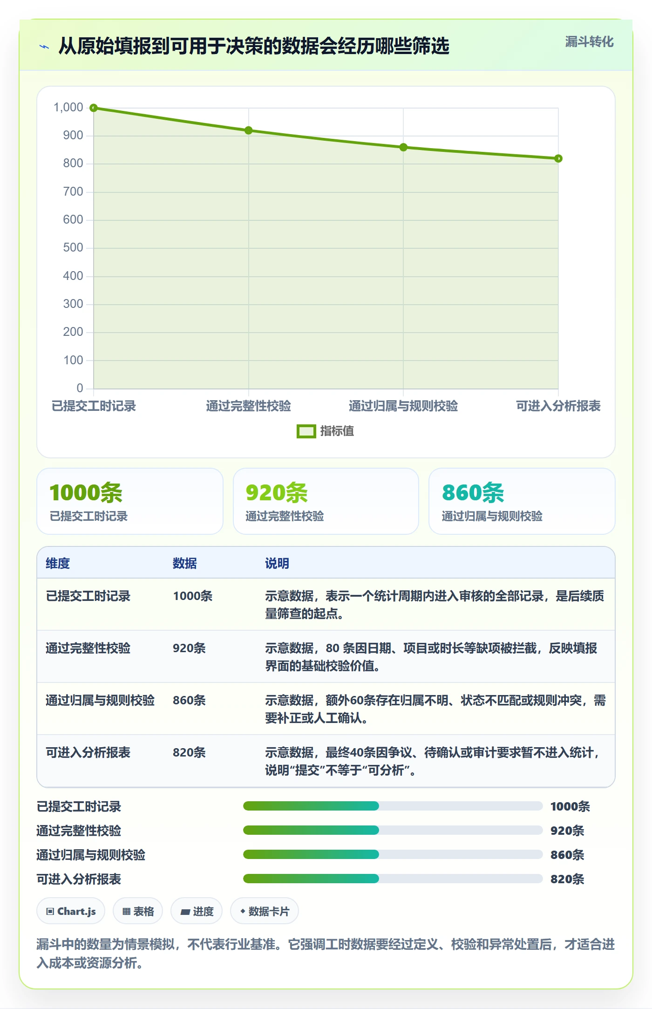652x1009 pixels.
Task: Click the grid icon in 表格 chip
Action: (x=127, y=912)
